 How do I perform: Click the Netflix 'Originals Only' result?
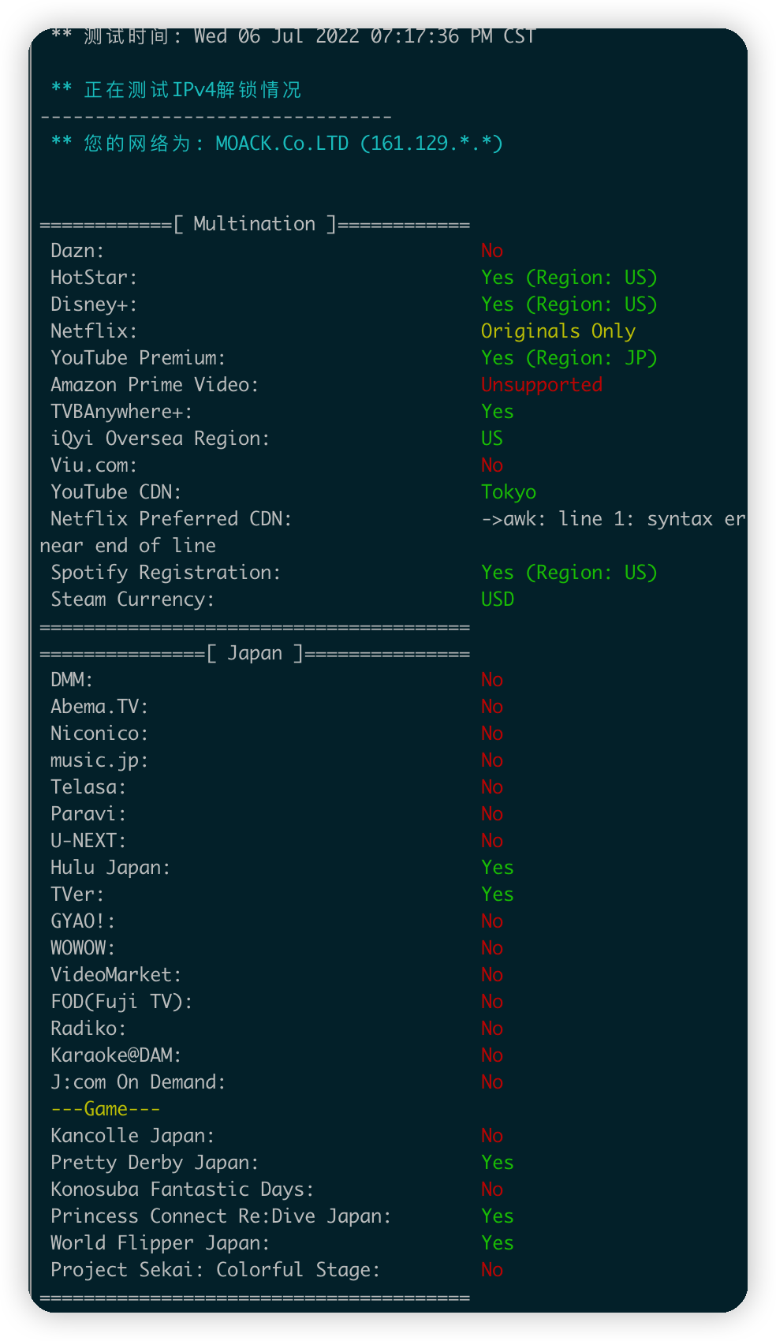[x=558, y=331]
